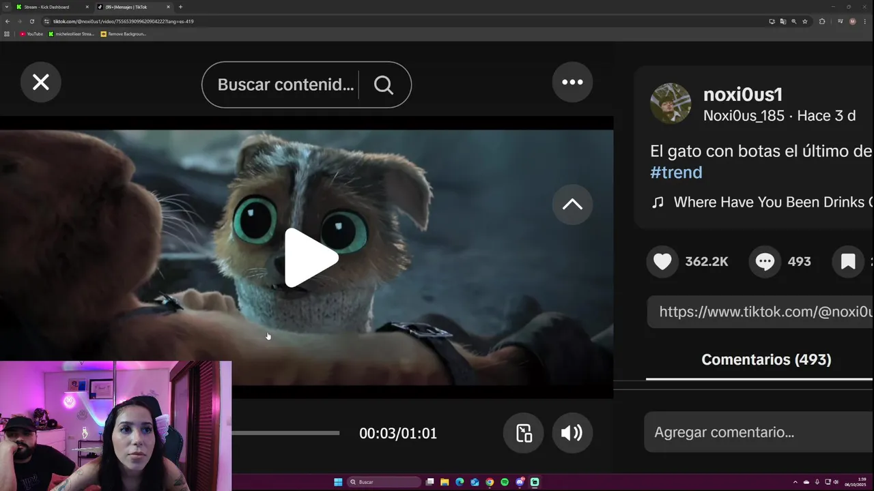This screenshot has width=874, height=491.
Task: Open the apps grid in bookmarks bar
Action: pyautogui.click(x=7, y=33)
